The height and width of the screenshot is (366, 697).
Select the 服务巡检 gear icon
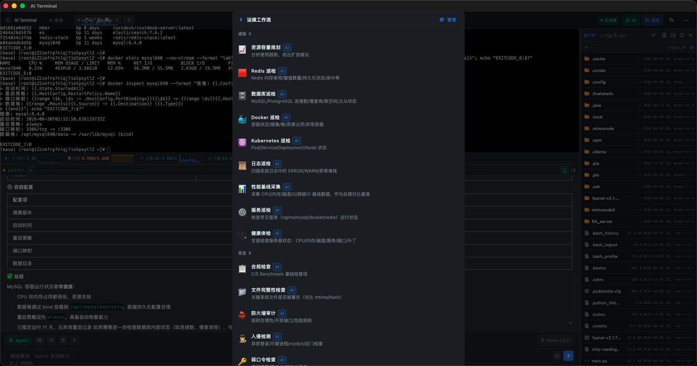click(x=242, y=212)
